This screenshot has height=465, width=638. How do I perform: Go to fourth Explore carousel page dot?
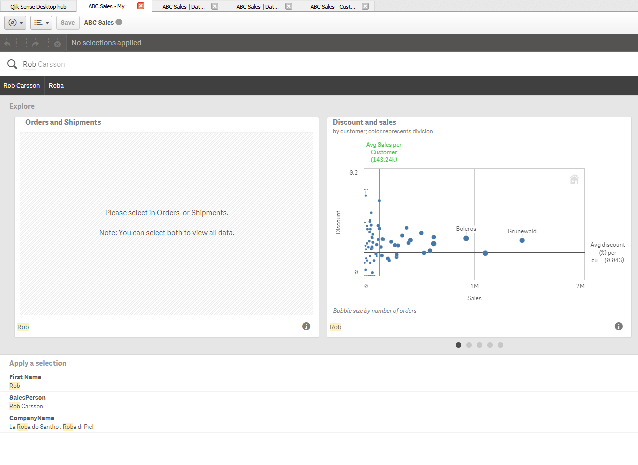pos(490,345)
